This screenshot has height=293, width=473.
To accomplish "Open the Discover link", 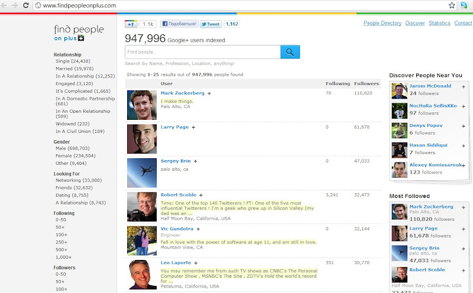I will [x=415, y=23].
